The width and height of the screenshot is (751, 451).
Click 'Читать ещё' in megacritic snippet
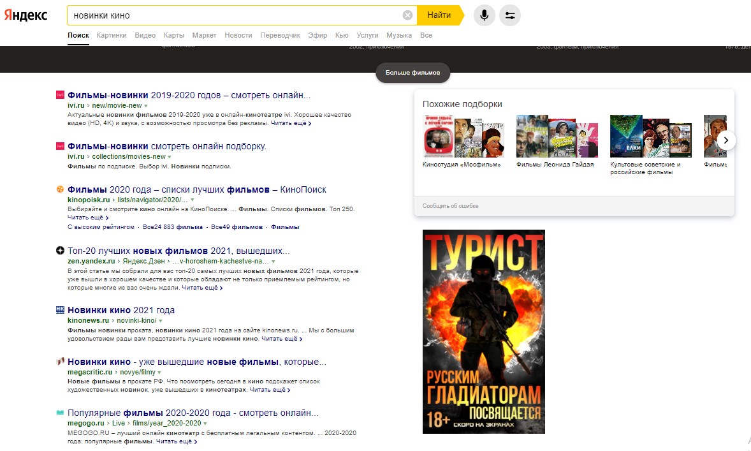pyautogui.click(x=270, y=390)
